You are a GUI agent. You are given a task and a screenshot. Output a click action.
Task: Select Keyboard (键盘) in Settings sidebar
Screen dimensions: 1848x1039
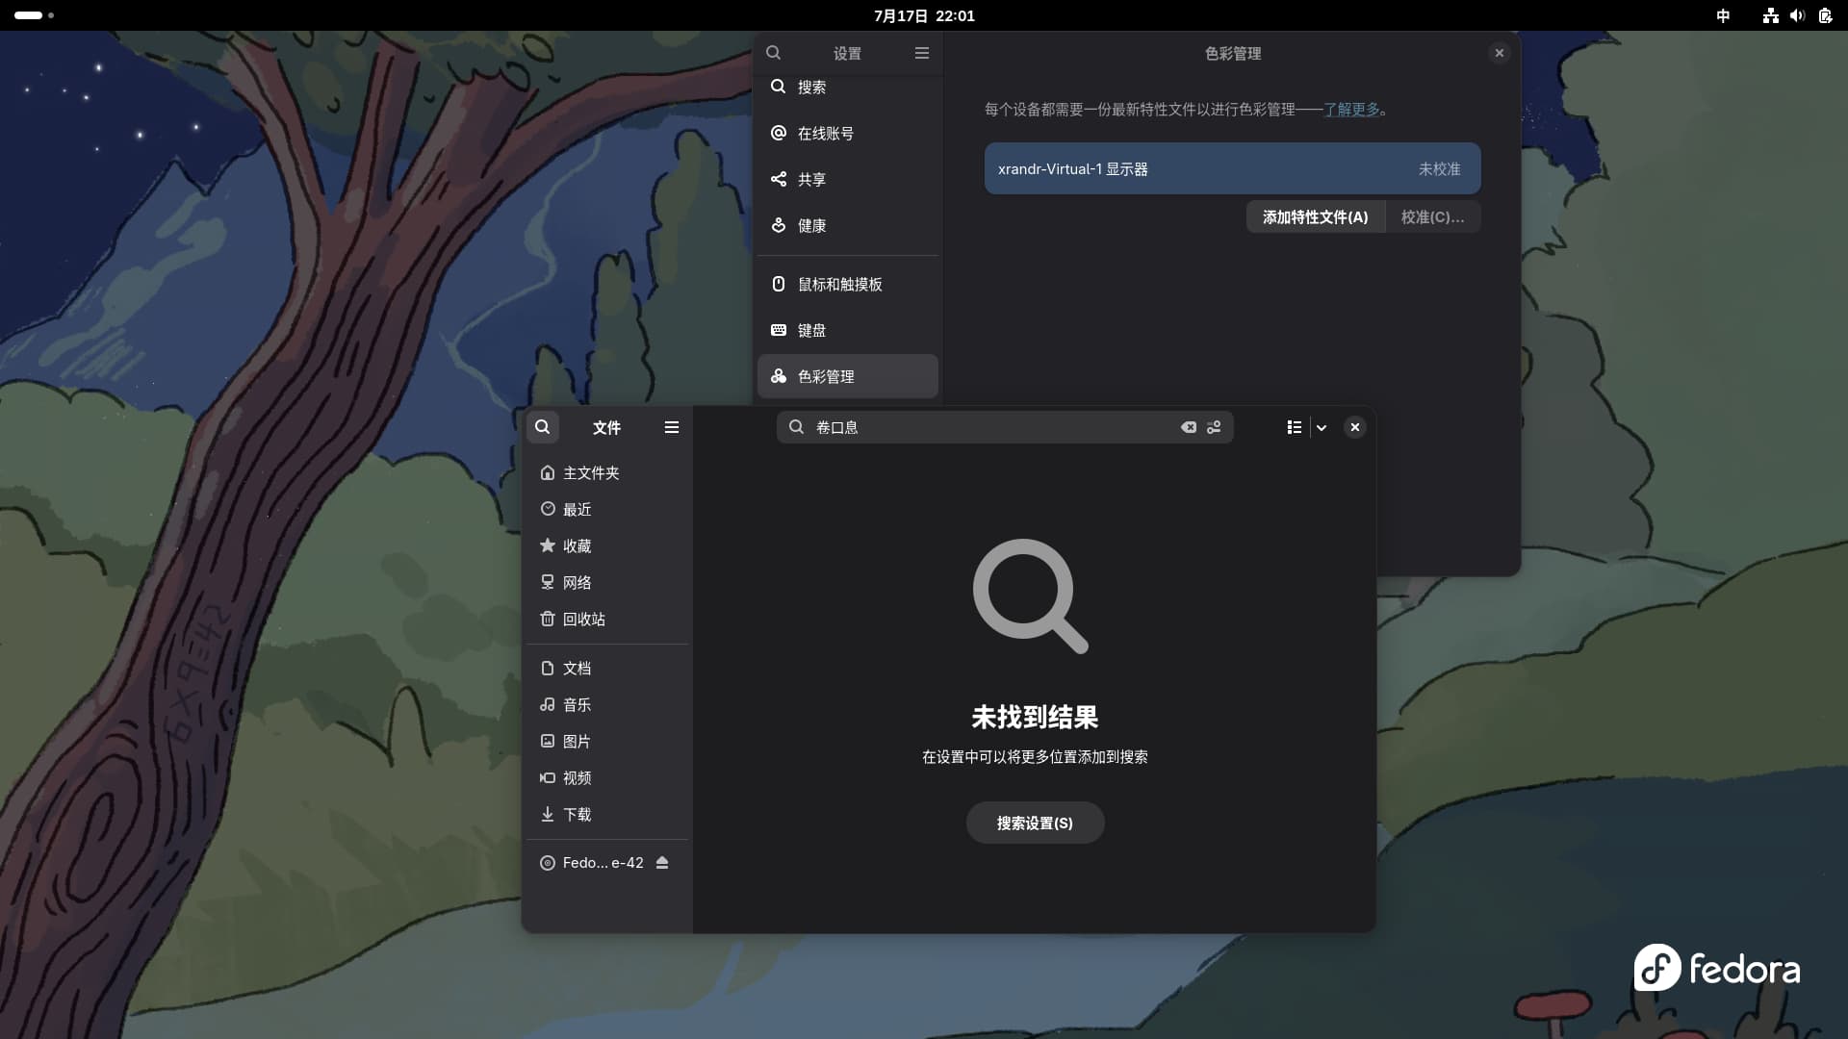[811, 331]
